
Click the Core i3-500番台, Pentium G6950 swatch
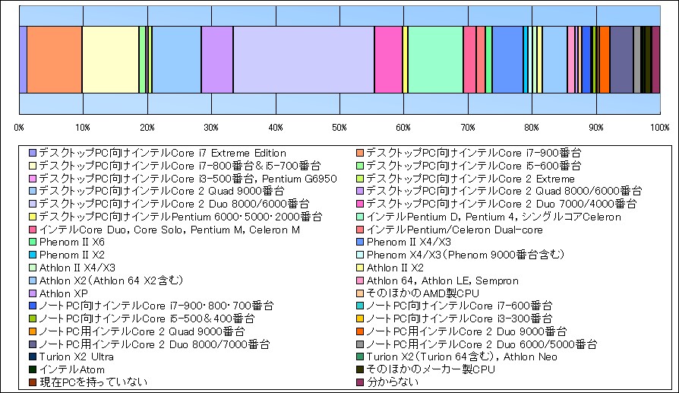point(33,179)
